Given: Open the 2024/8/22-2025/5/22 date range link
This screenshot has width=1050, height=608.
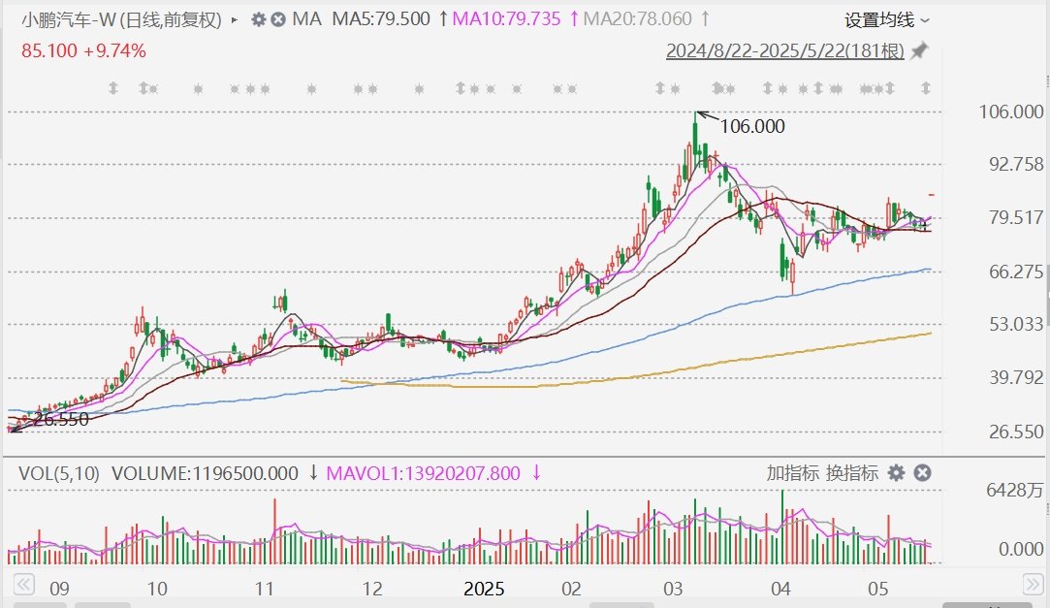Looking at the screenshot, I should pyautogui.click(x=784, y=50).
